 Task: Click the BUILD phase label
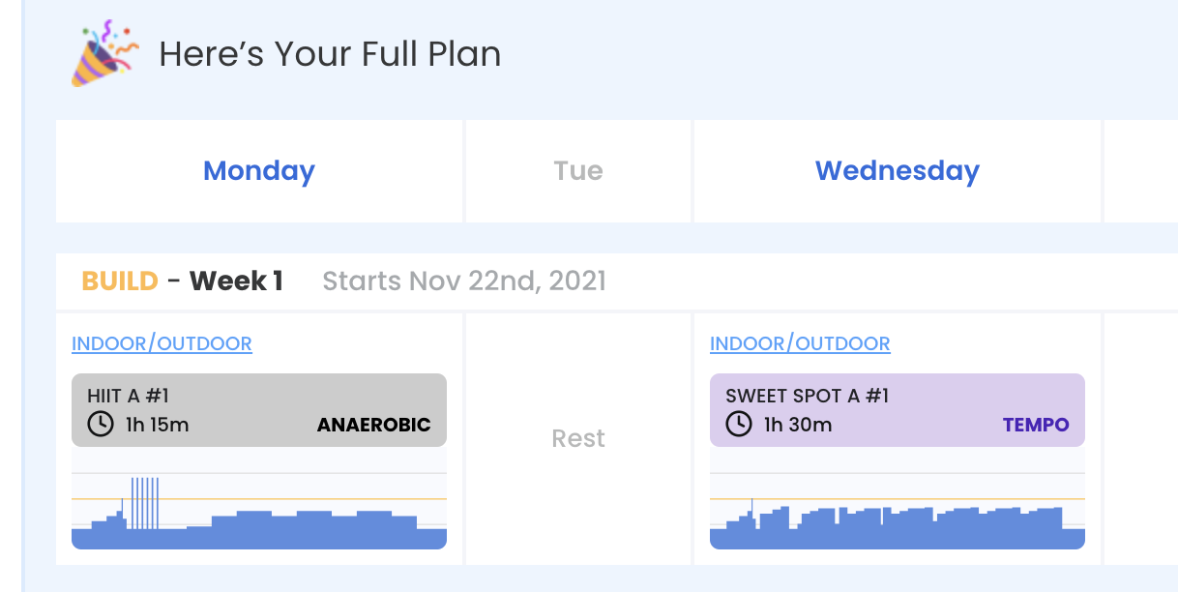click(x=120, y=281)
